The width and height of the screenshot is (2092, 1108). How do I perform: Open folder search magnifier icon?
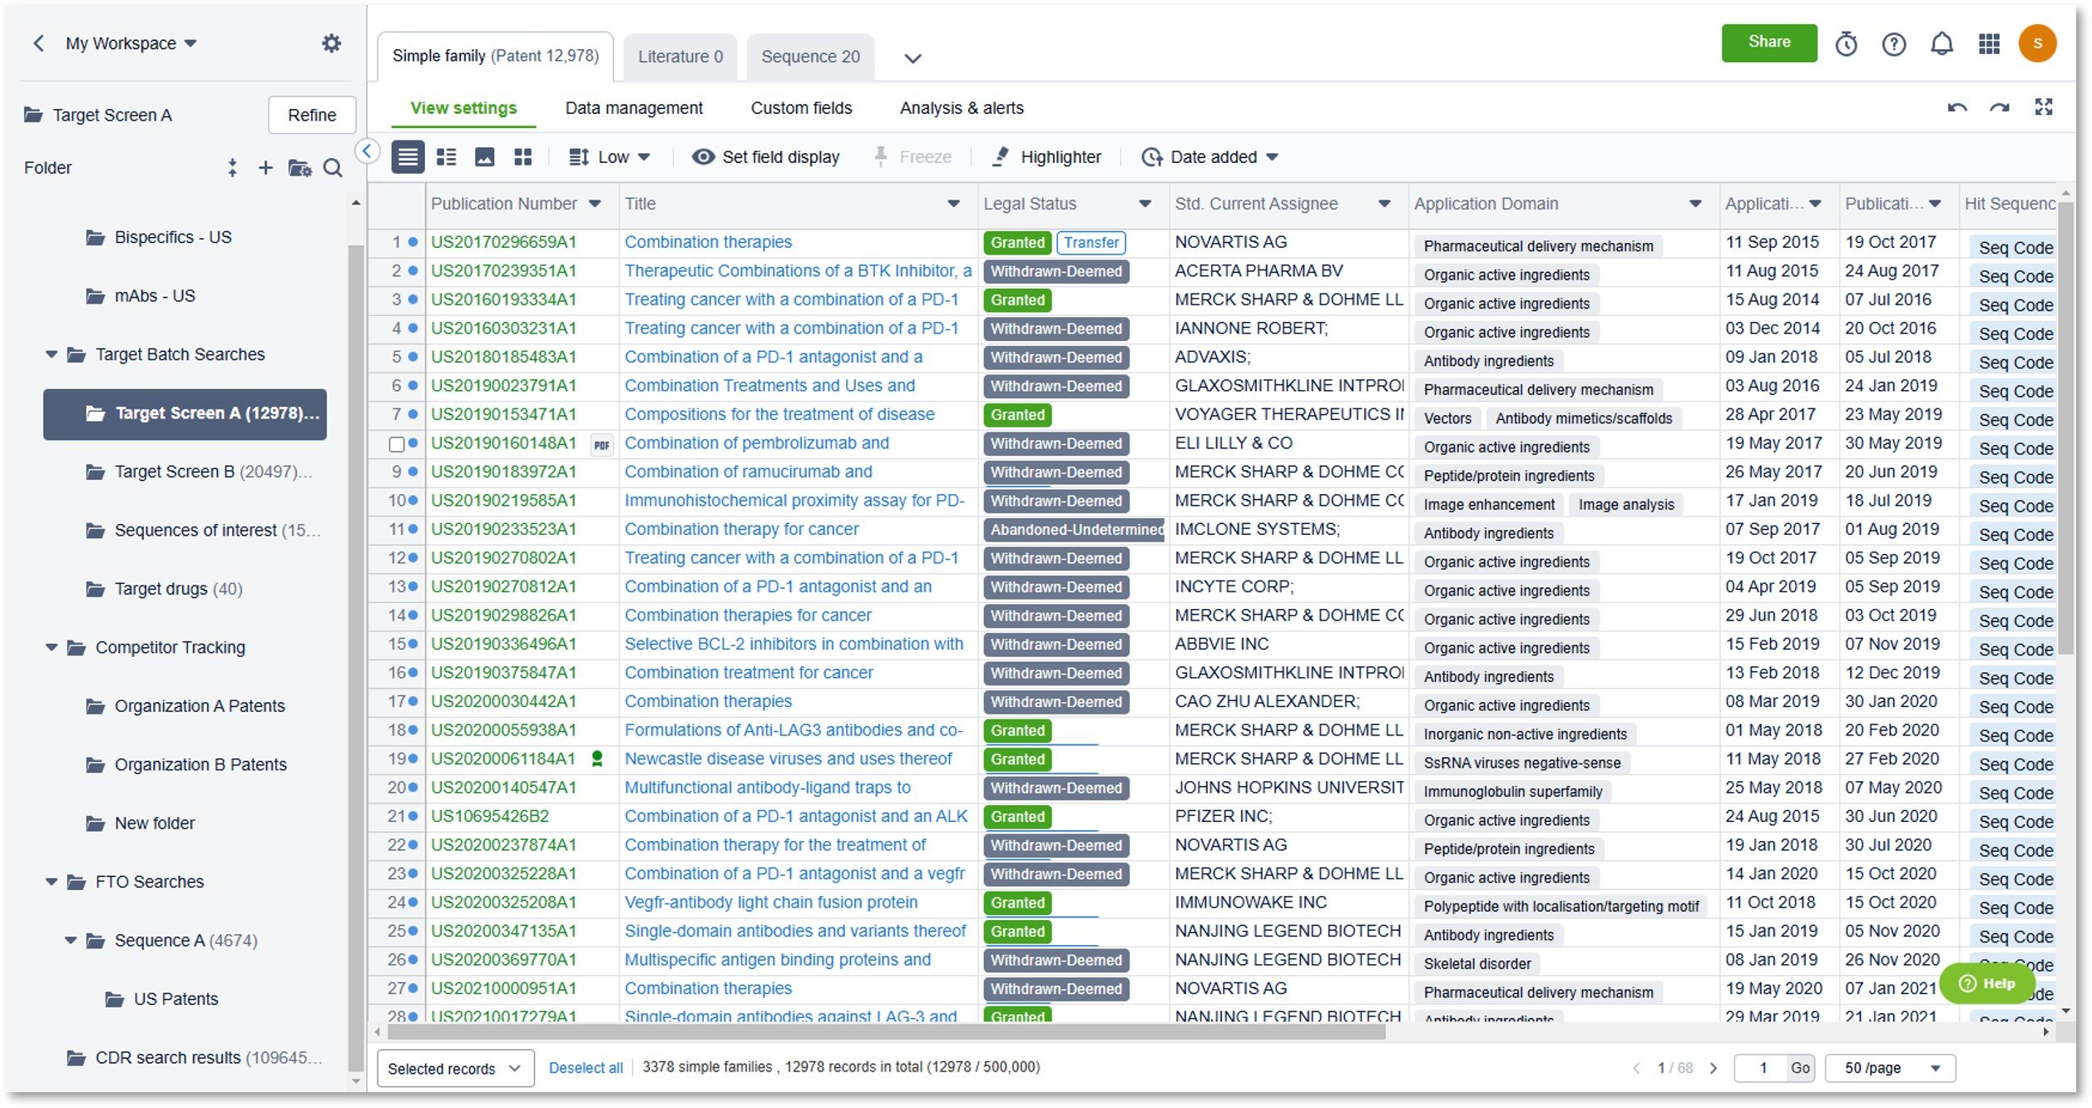point(333,169)
